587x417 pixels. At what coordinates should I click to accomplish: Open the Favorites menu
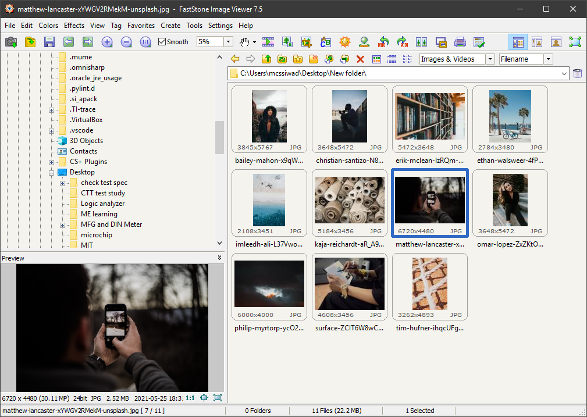point(141,26)
